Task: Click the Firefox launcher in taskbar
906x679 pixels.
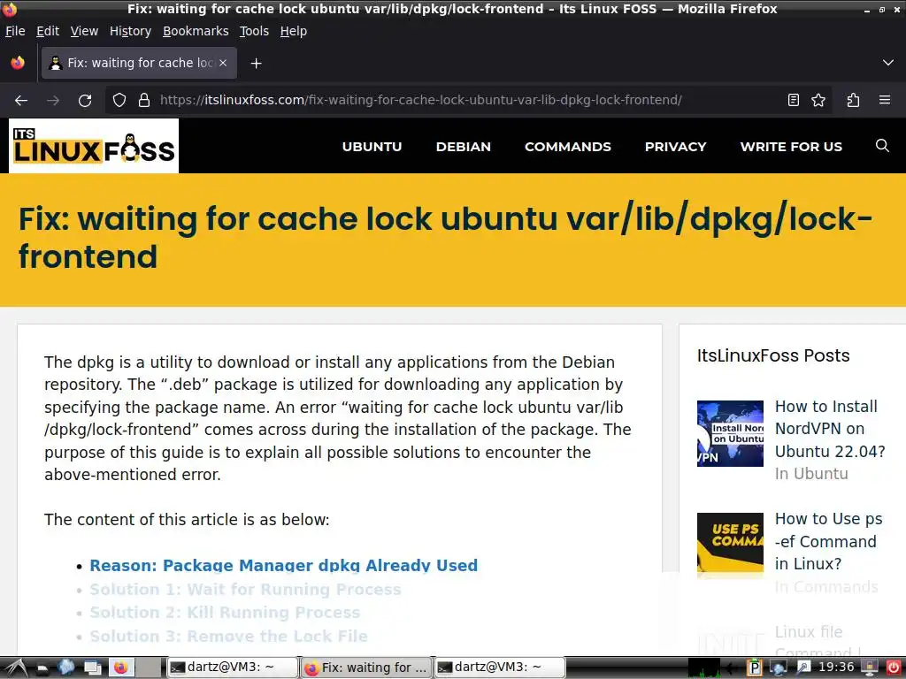Action: 120,668
